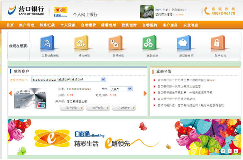Open the 币种 currency dropdown
The height and width of the screenshot is (160, 243).
pyautogui.click(x=130, y=89)
